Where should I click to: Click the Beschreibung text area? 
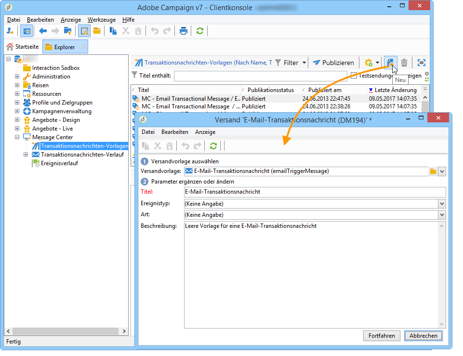click(315, 275)
